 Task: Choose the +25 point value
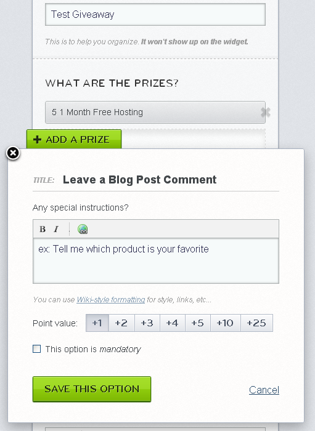(256, 323)
